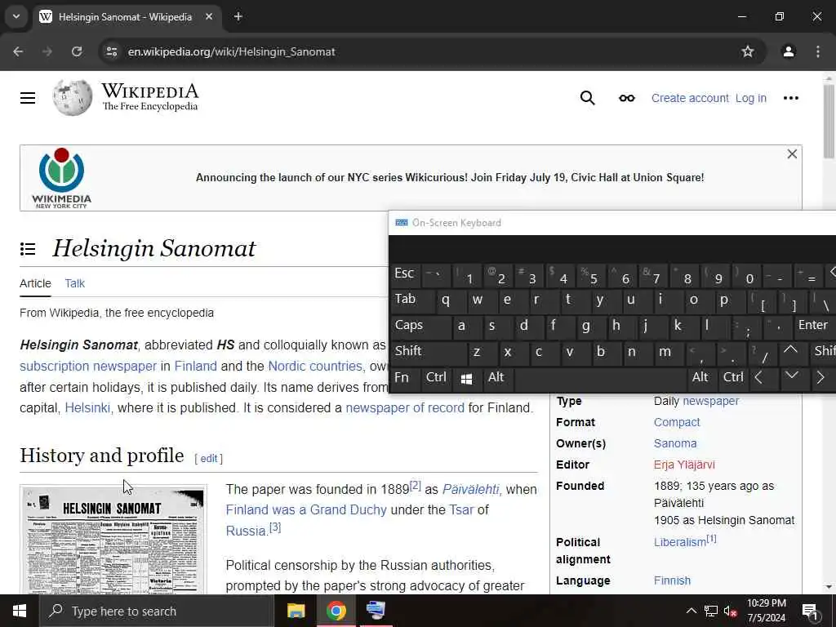836x627 pixels.
Task: Open the Chrome three-dot menu
Action: (x=818, y=51)
